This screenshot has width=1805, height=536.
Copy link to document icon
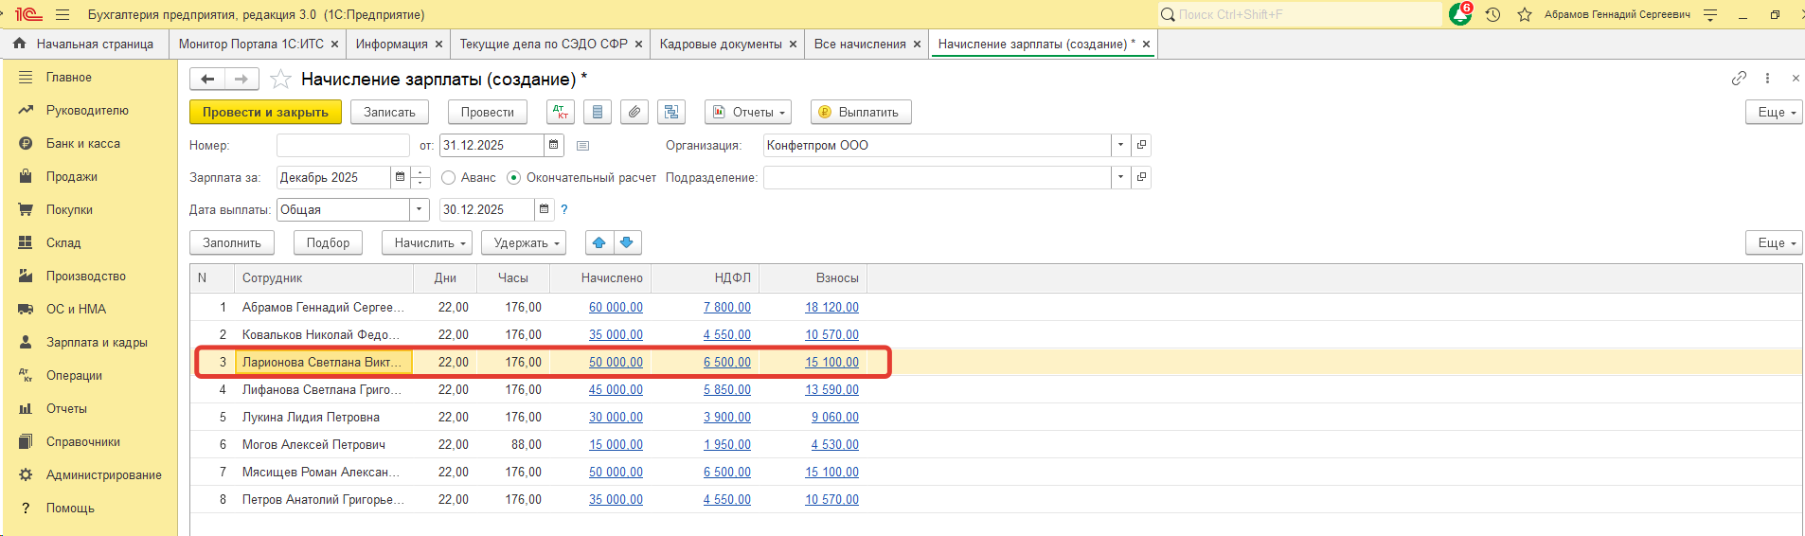coord(1739,79)
